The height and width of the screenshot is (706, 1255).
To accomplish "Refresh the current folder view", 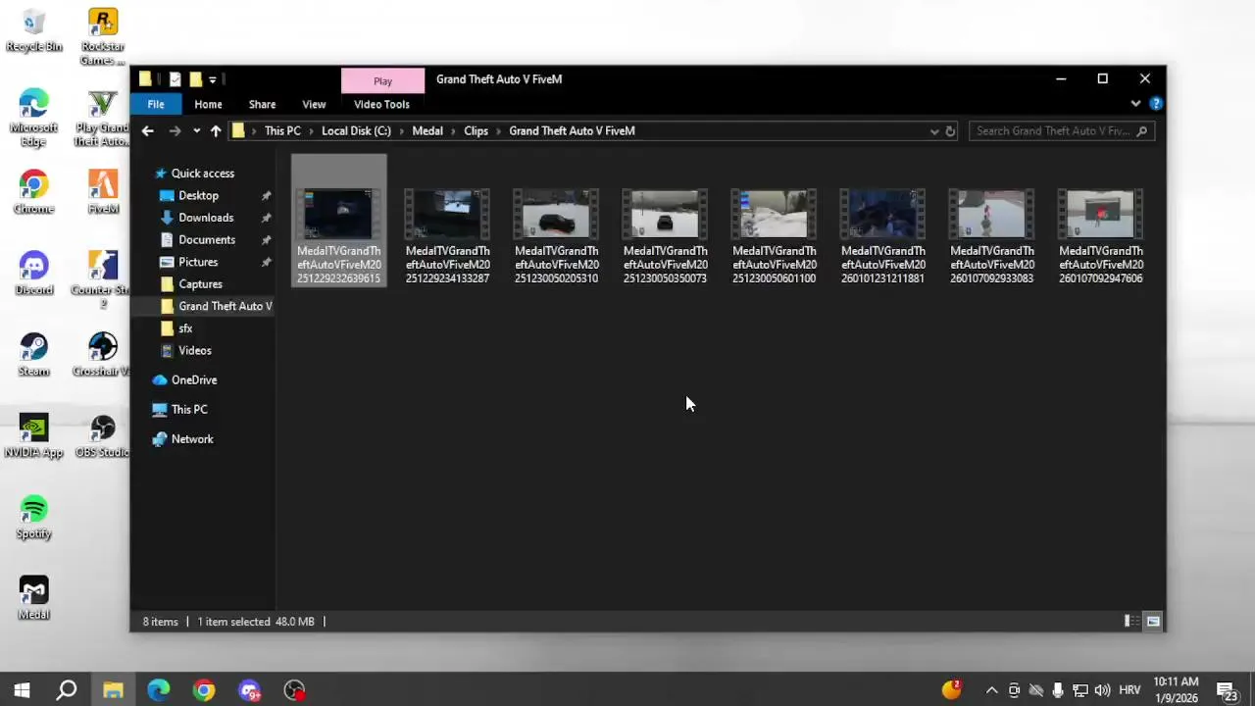I will point(950,130).
